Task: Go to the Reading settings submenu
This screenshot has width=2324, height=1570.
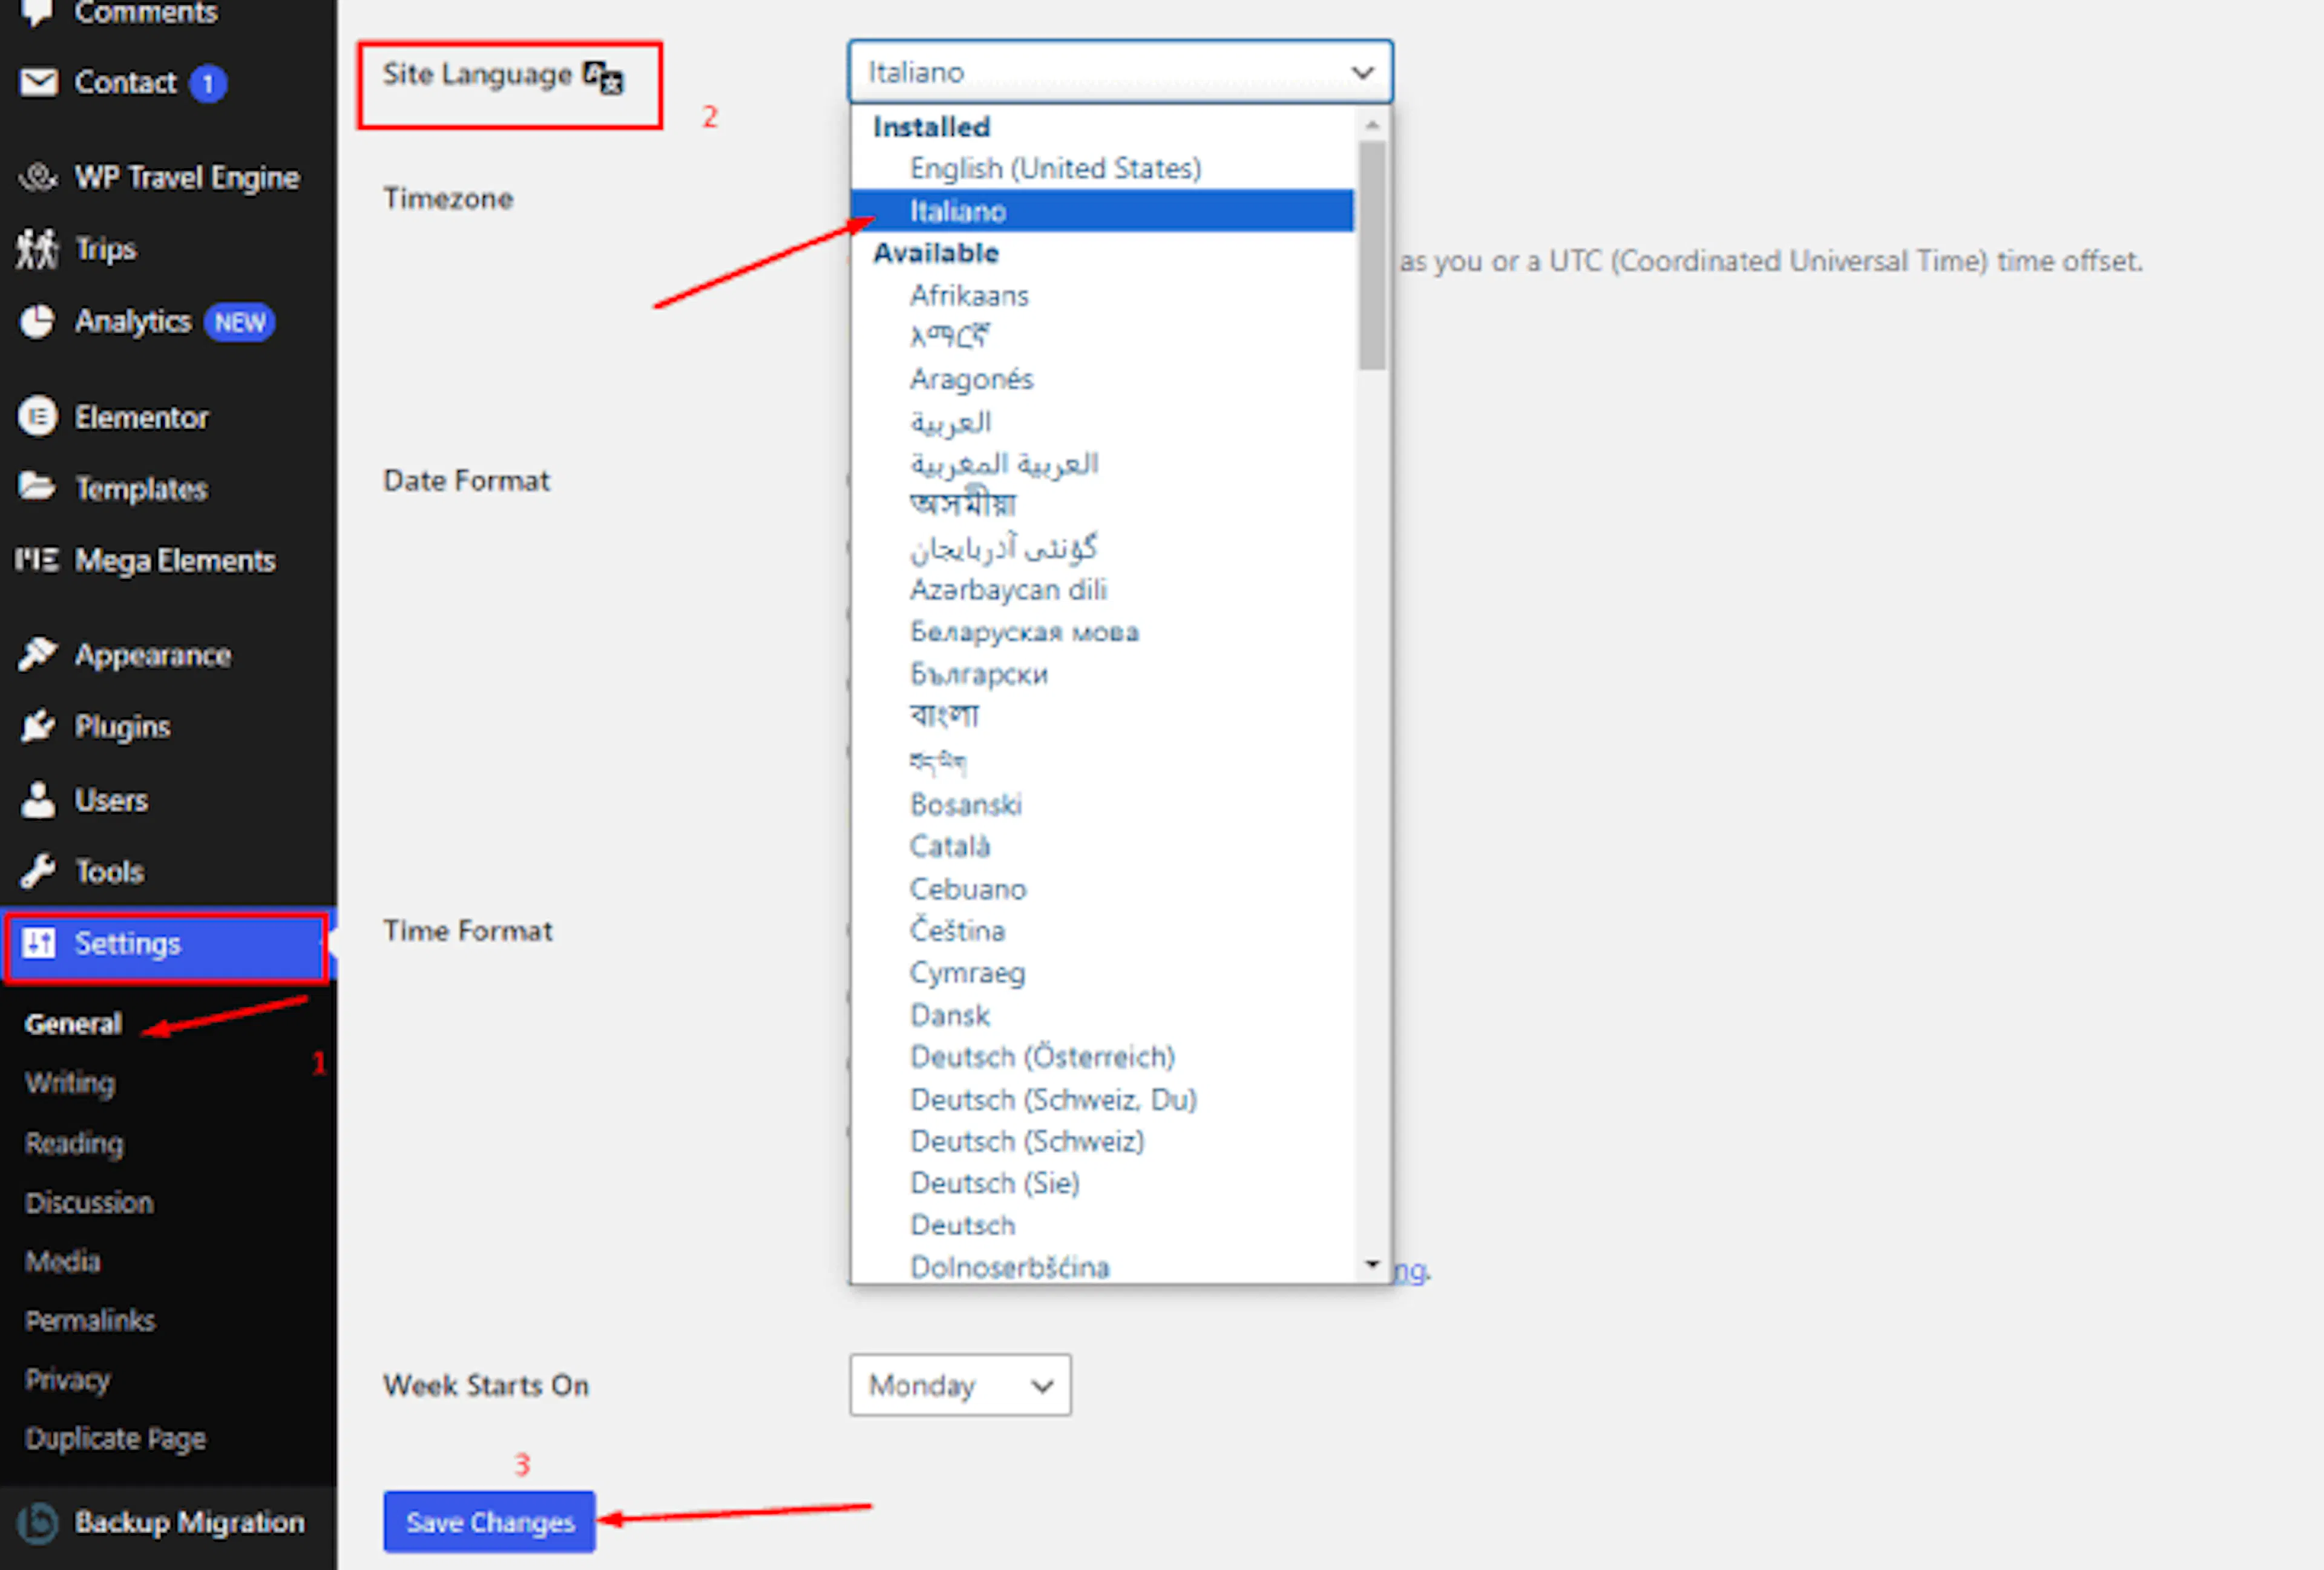Action: pos(74,1142)
